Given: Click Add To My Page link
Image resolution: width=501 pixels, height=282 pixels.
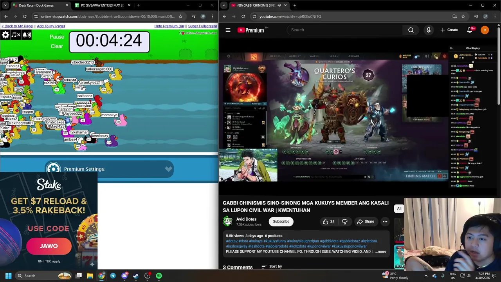Looking at the screenshot, I should (x=51, y=26).
